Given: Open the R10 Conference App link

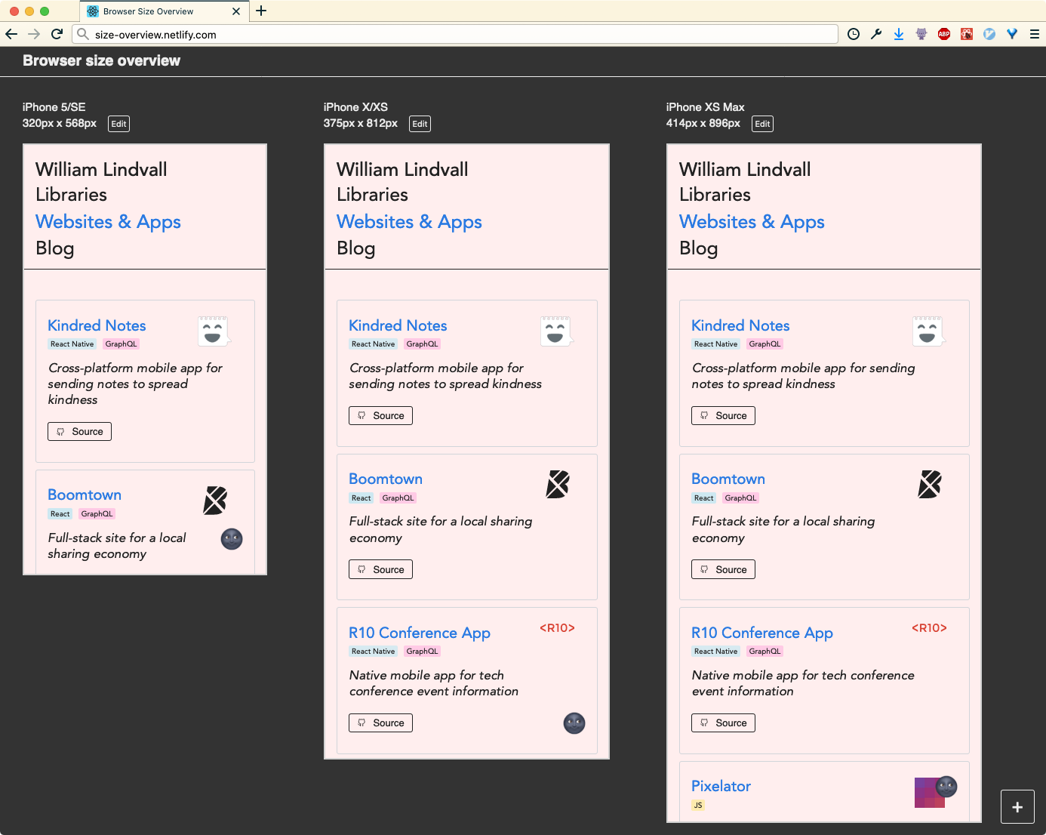Looking at the screenshot, I should coord(419,633).
